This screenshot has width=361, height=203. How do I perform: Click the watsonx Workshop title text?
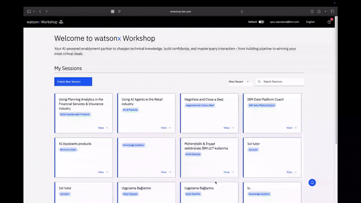42,22
